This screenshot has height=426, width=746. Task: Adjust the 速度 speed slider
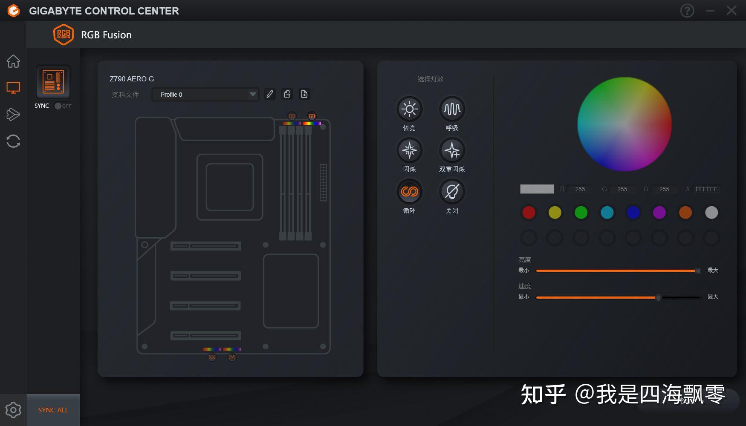coord(619,297)
